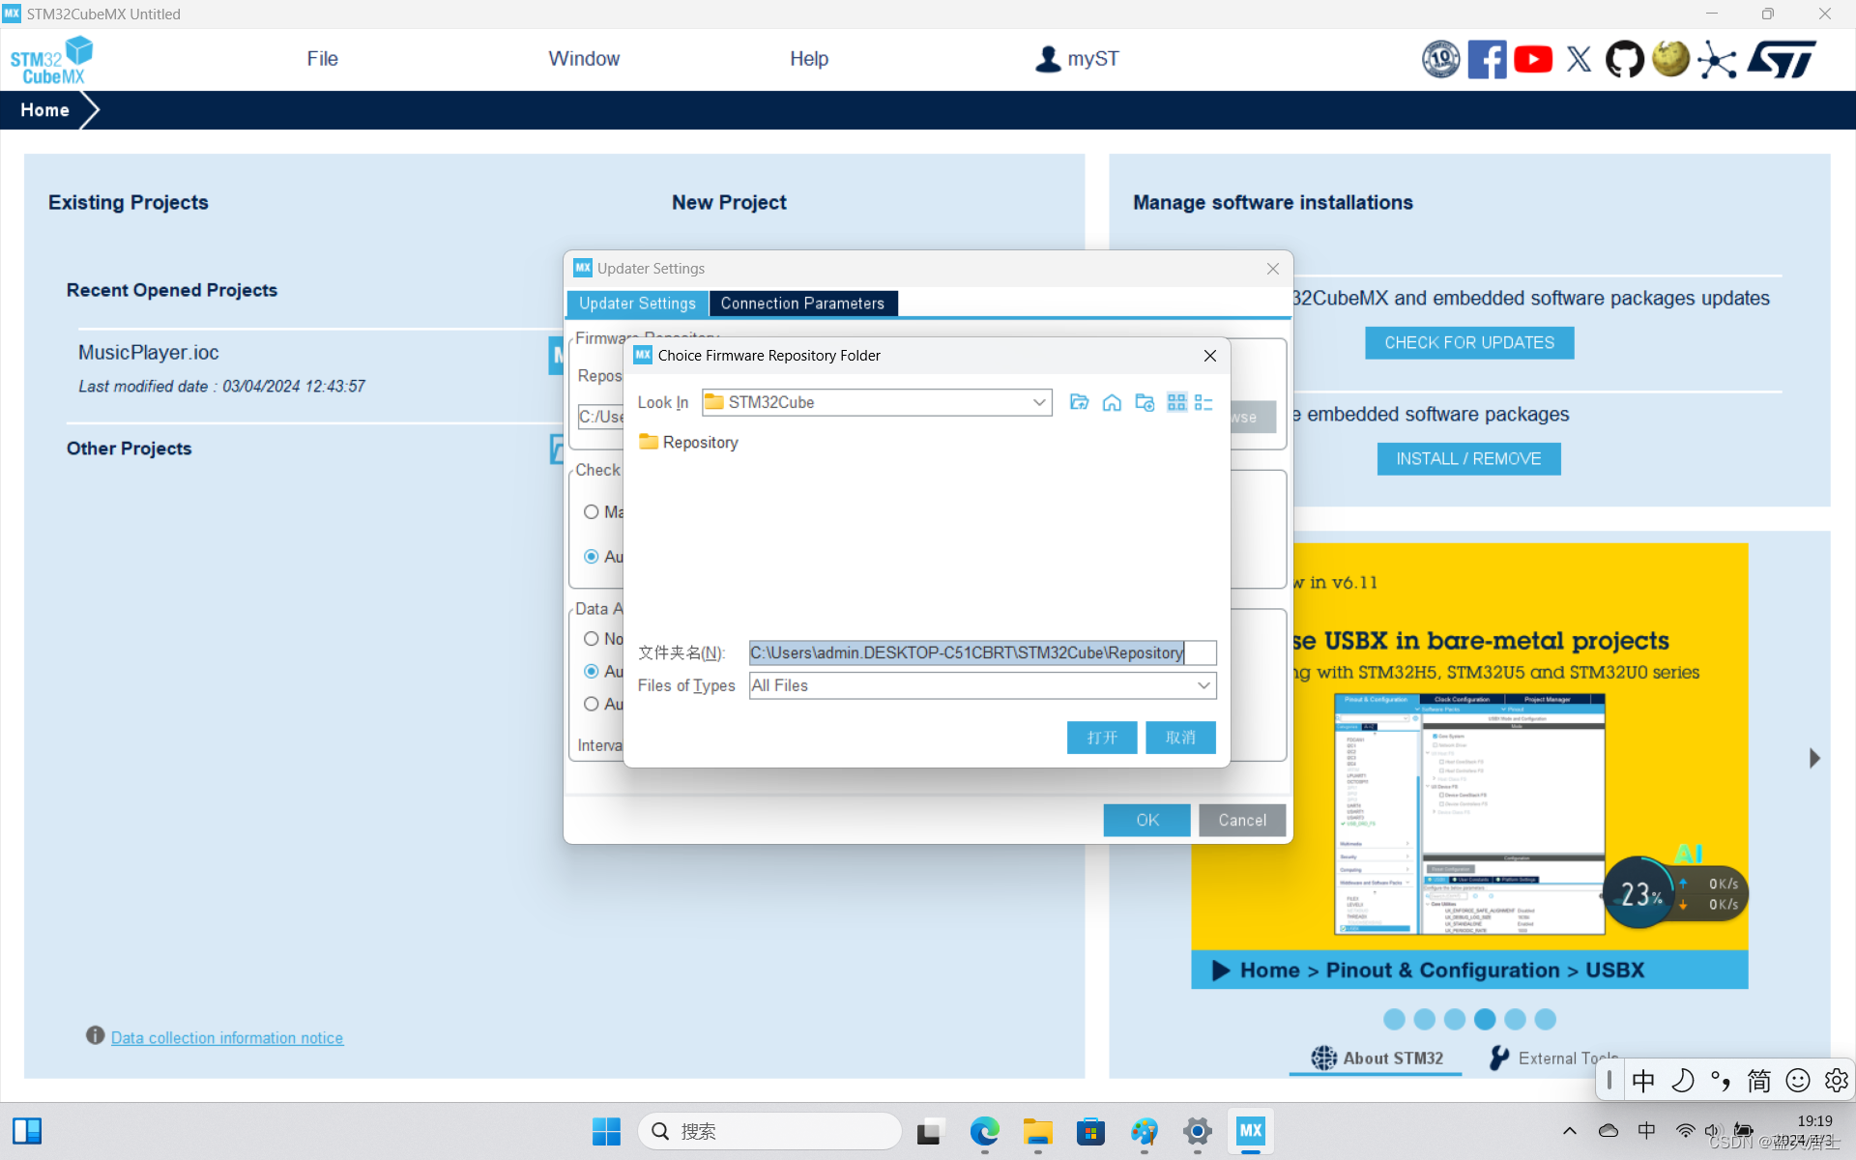Open the Data collection information notice link

point(227,1037)
